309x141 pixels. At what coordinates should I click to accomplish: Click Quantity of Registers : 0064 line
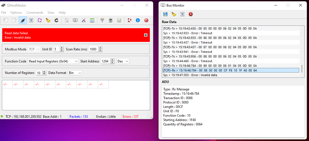[x=183, y=124]
